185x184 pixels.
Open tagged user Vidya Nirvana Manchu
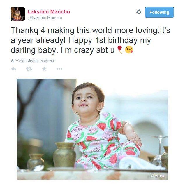(x=35, y=61)
